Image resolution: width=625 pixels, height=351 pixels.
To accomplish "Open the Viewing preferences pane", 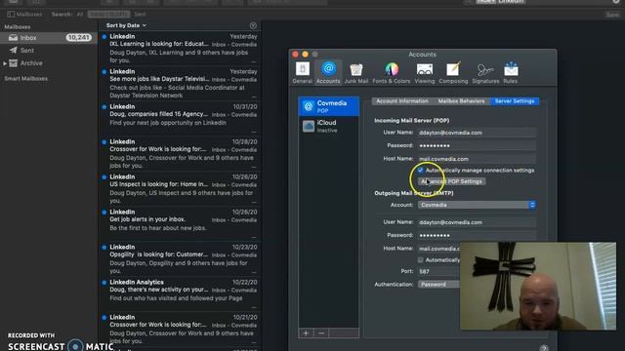I will pos(425,73).
